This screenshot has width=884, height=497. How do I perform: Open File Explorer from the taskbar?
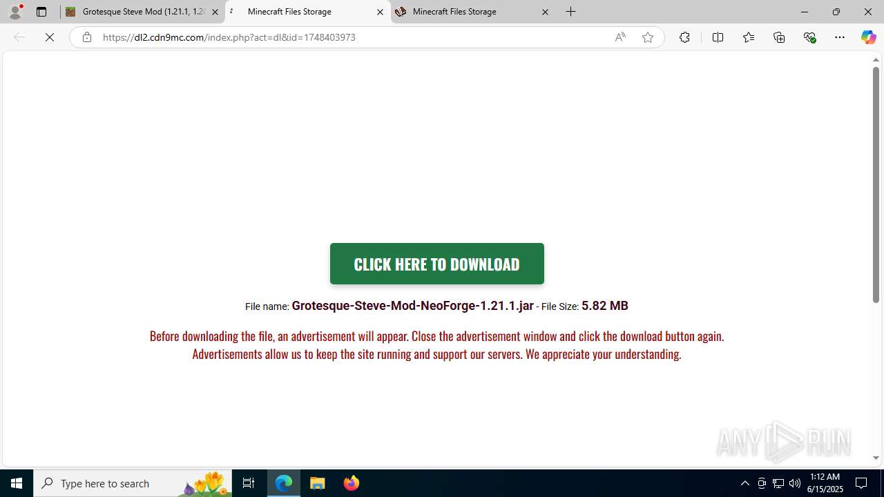point(318,483)
